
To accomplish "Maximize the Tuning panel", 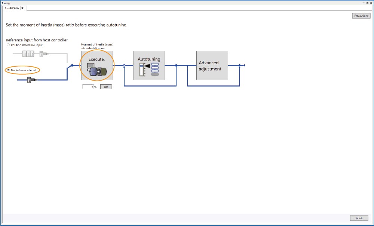I will pos(367,3).
